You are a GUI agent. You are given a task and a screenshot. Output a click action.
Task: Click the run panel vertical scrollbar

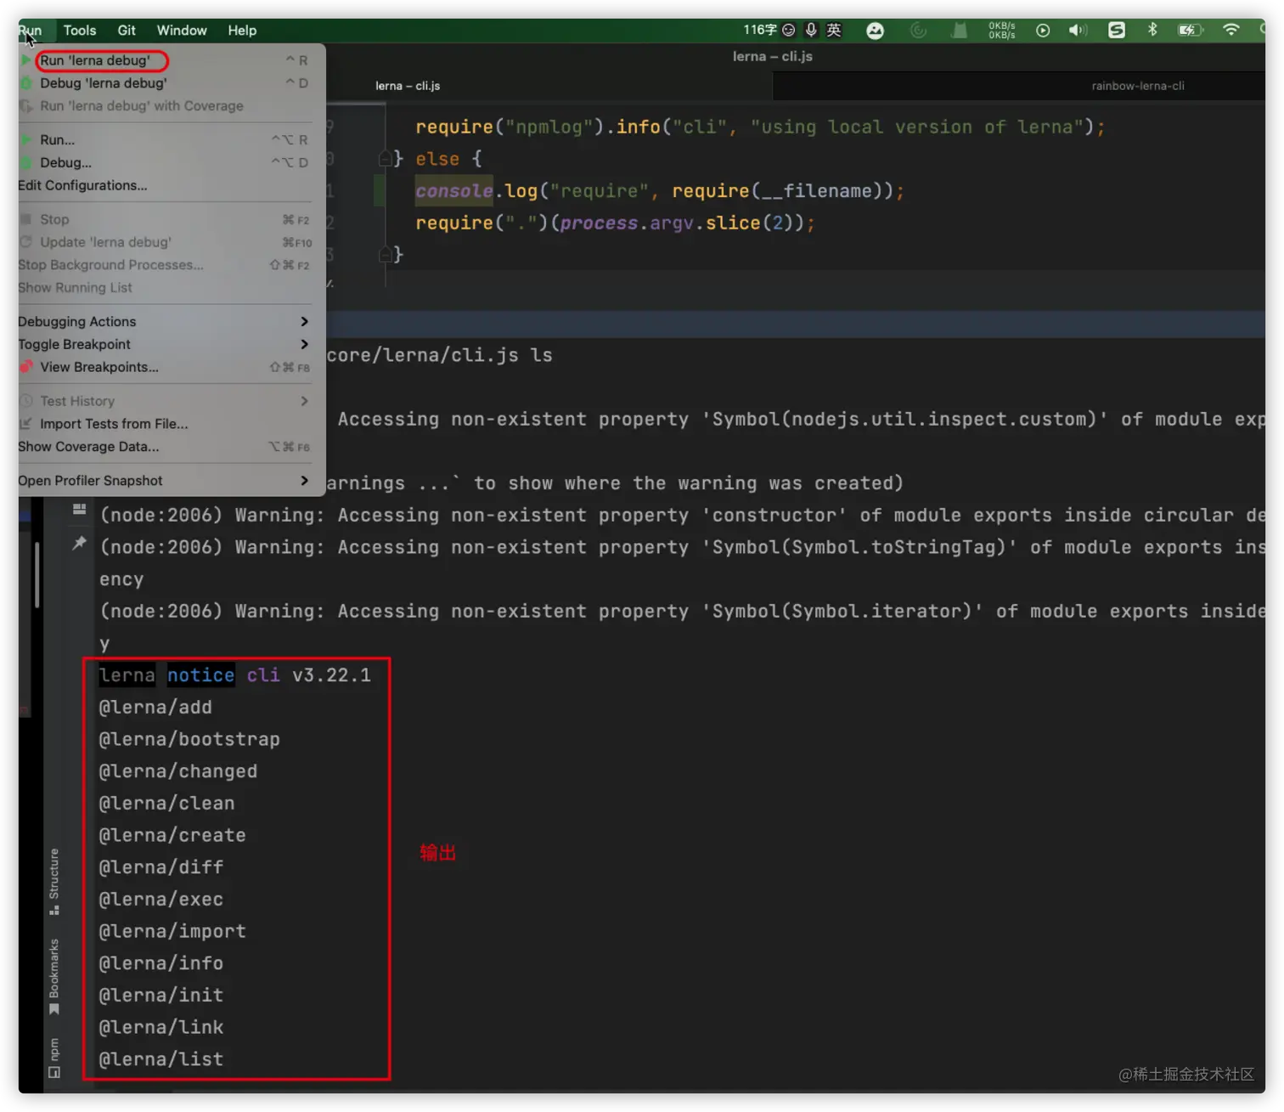37,574
